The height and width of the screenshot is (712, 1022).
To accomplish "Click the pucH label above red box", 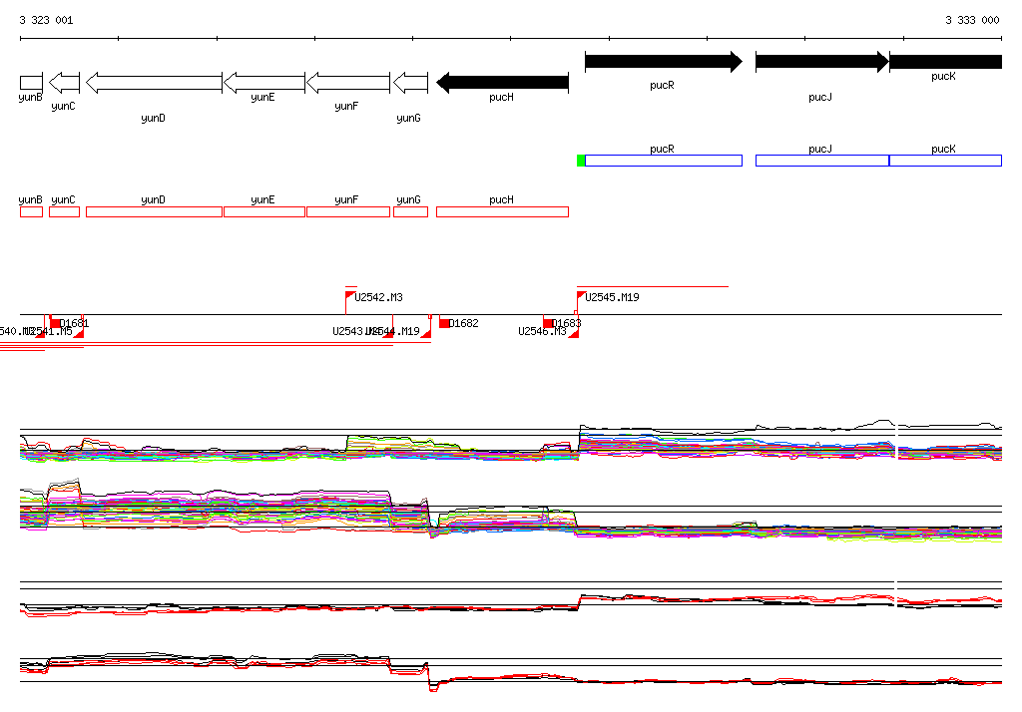I will (501, 200).
